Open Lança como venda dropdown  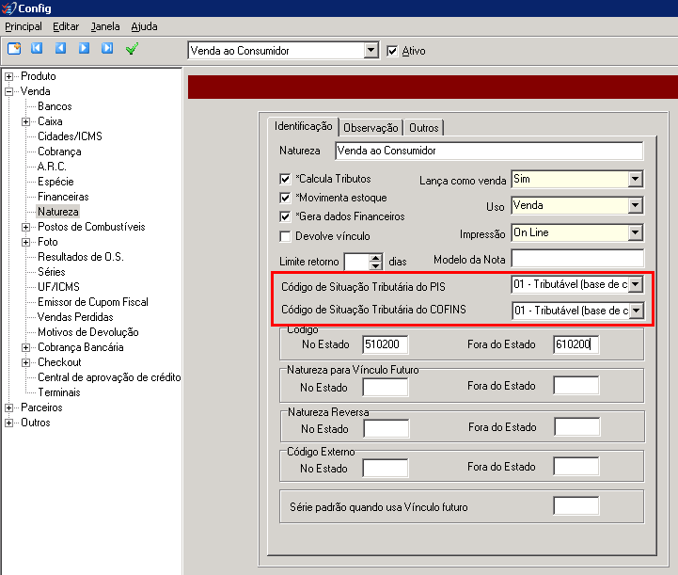(635, 179)
